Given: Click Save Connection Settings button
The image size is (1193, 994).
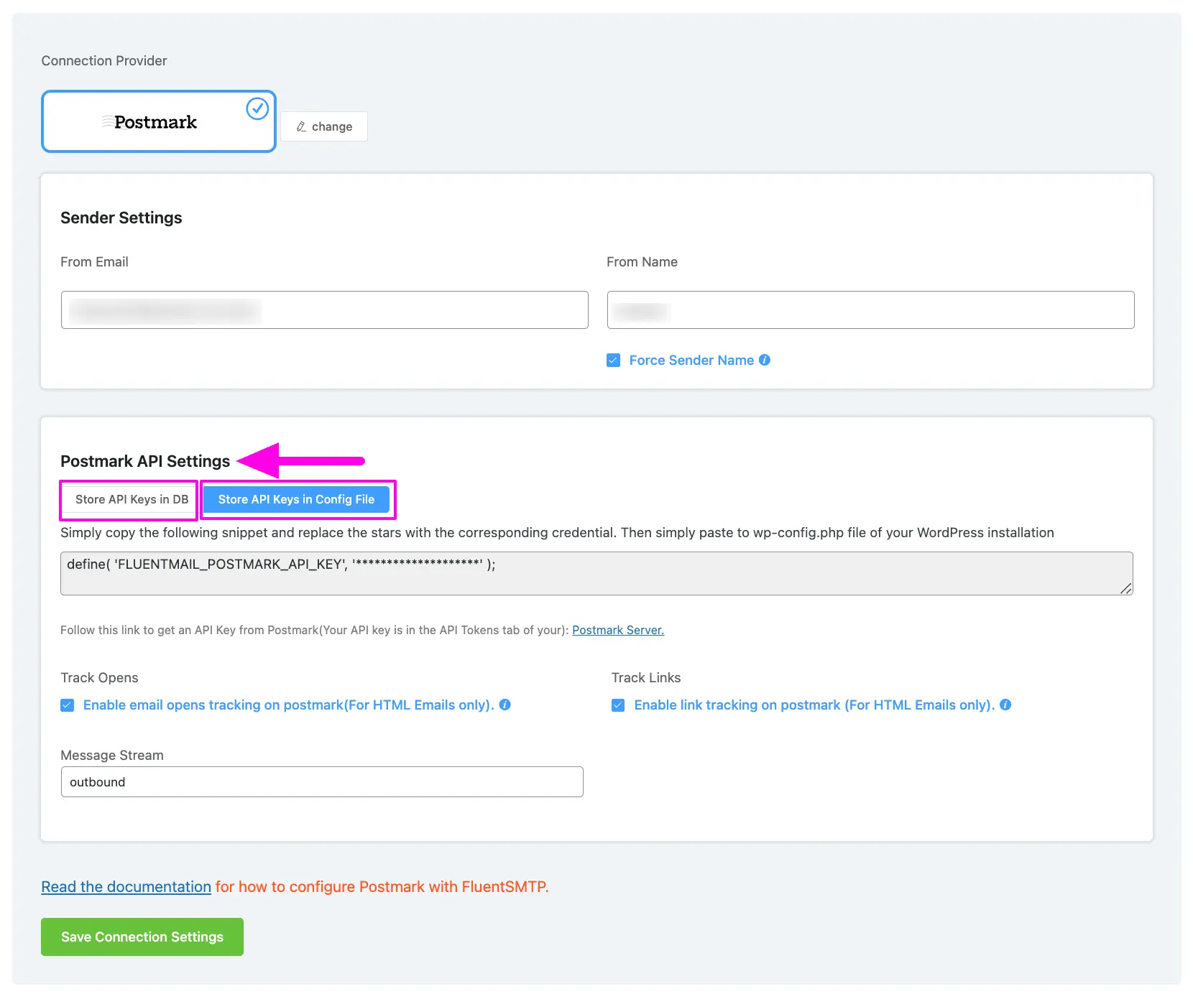Looking at the screenshot, I should click(x=142, y=937).
